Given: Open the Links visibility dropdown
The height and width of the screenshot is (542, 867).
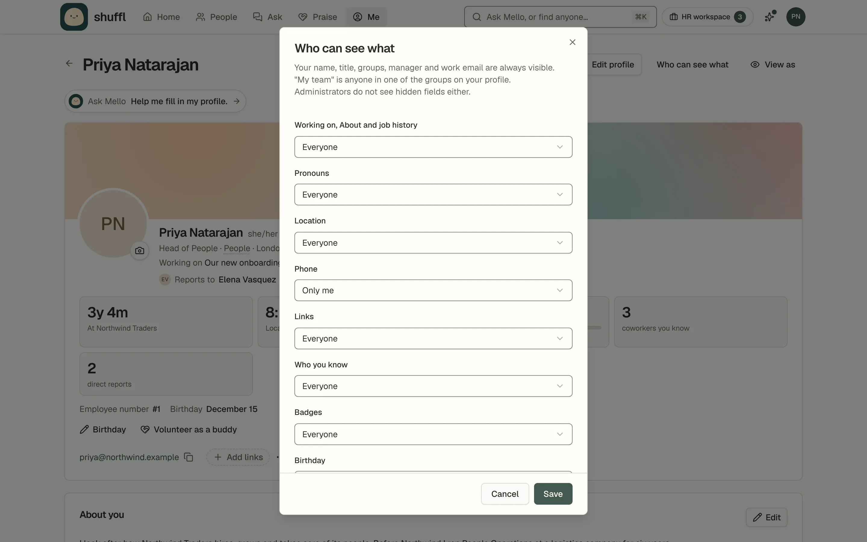Looking at the screenshot, I should coord(433,338).
